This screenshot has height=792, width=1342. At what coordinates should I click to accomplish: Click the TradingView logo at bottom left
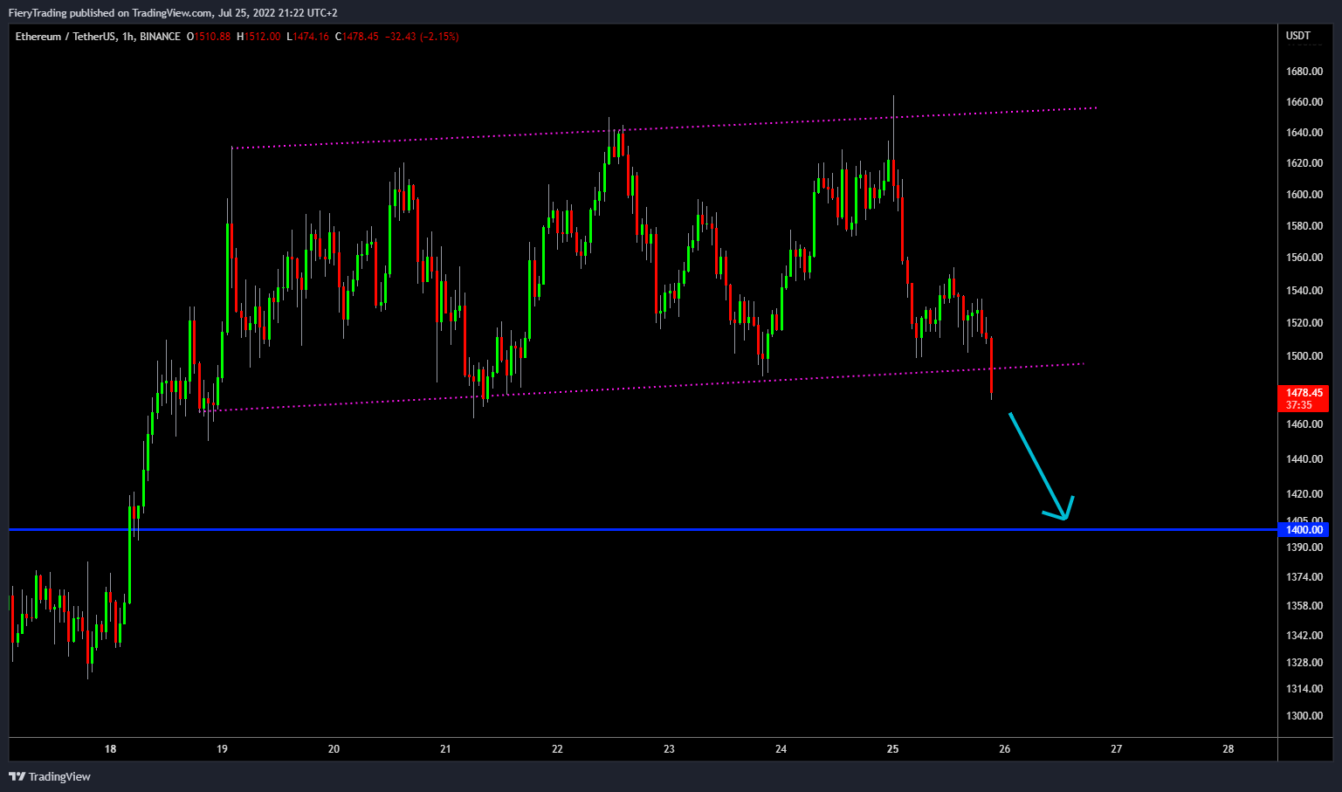[x=50, y=776]
